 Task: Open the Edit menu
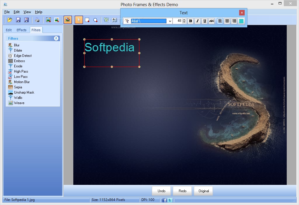tap(17, 12)
